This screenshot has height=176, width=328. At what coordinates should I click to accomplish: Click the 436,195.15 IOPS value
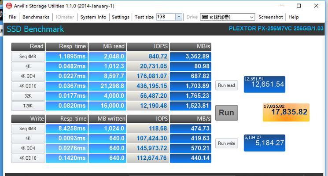[x=147, y=86]
